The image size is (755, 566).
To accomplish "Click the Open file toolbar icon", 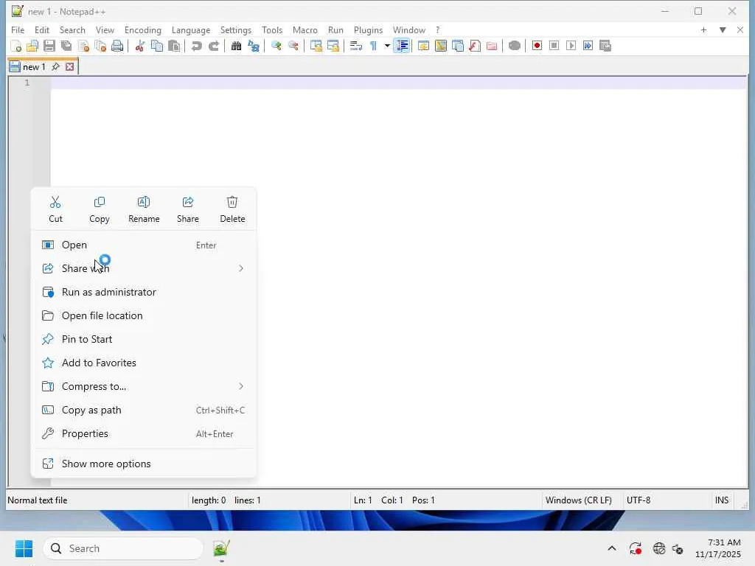I will 32,46.
